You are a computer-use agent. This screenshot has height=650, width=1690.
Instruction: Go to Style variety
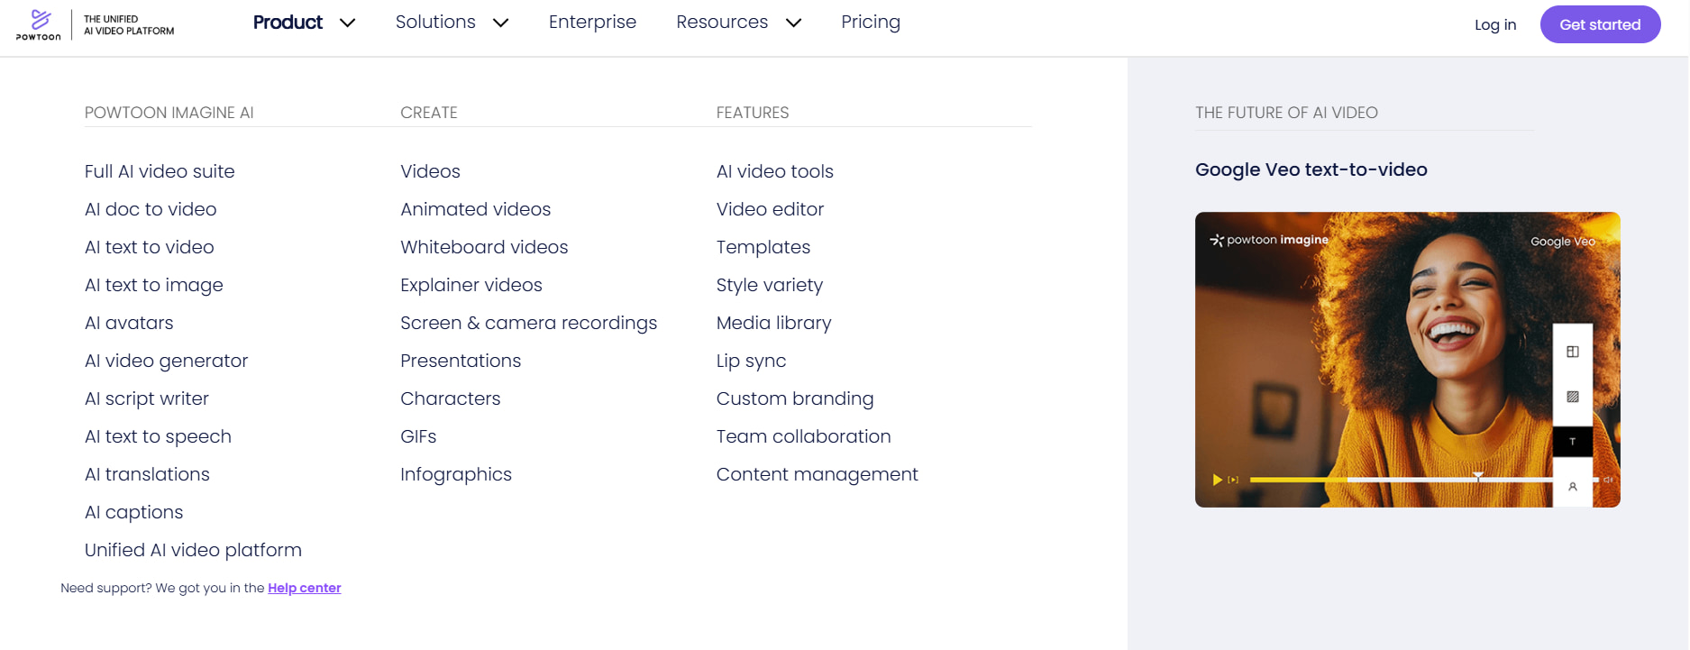pyautogui.click(x=770, y=285)
